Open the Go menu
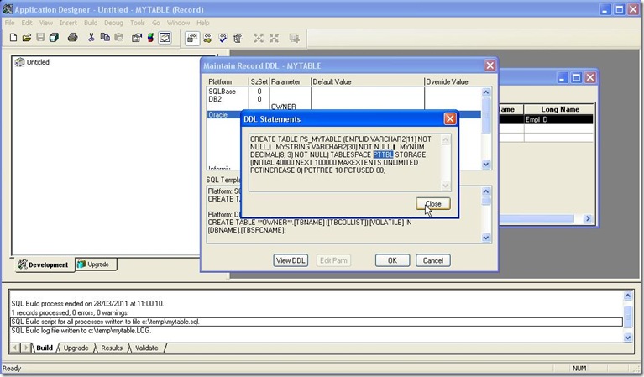This screenshot has width=644, height=377. [156, 23]
